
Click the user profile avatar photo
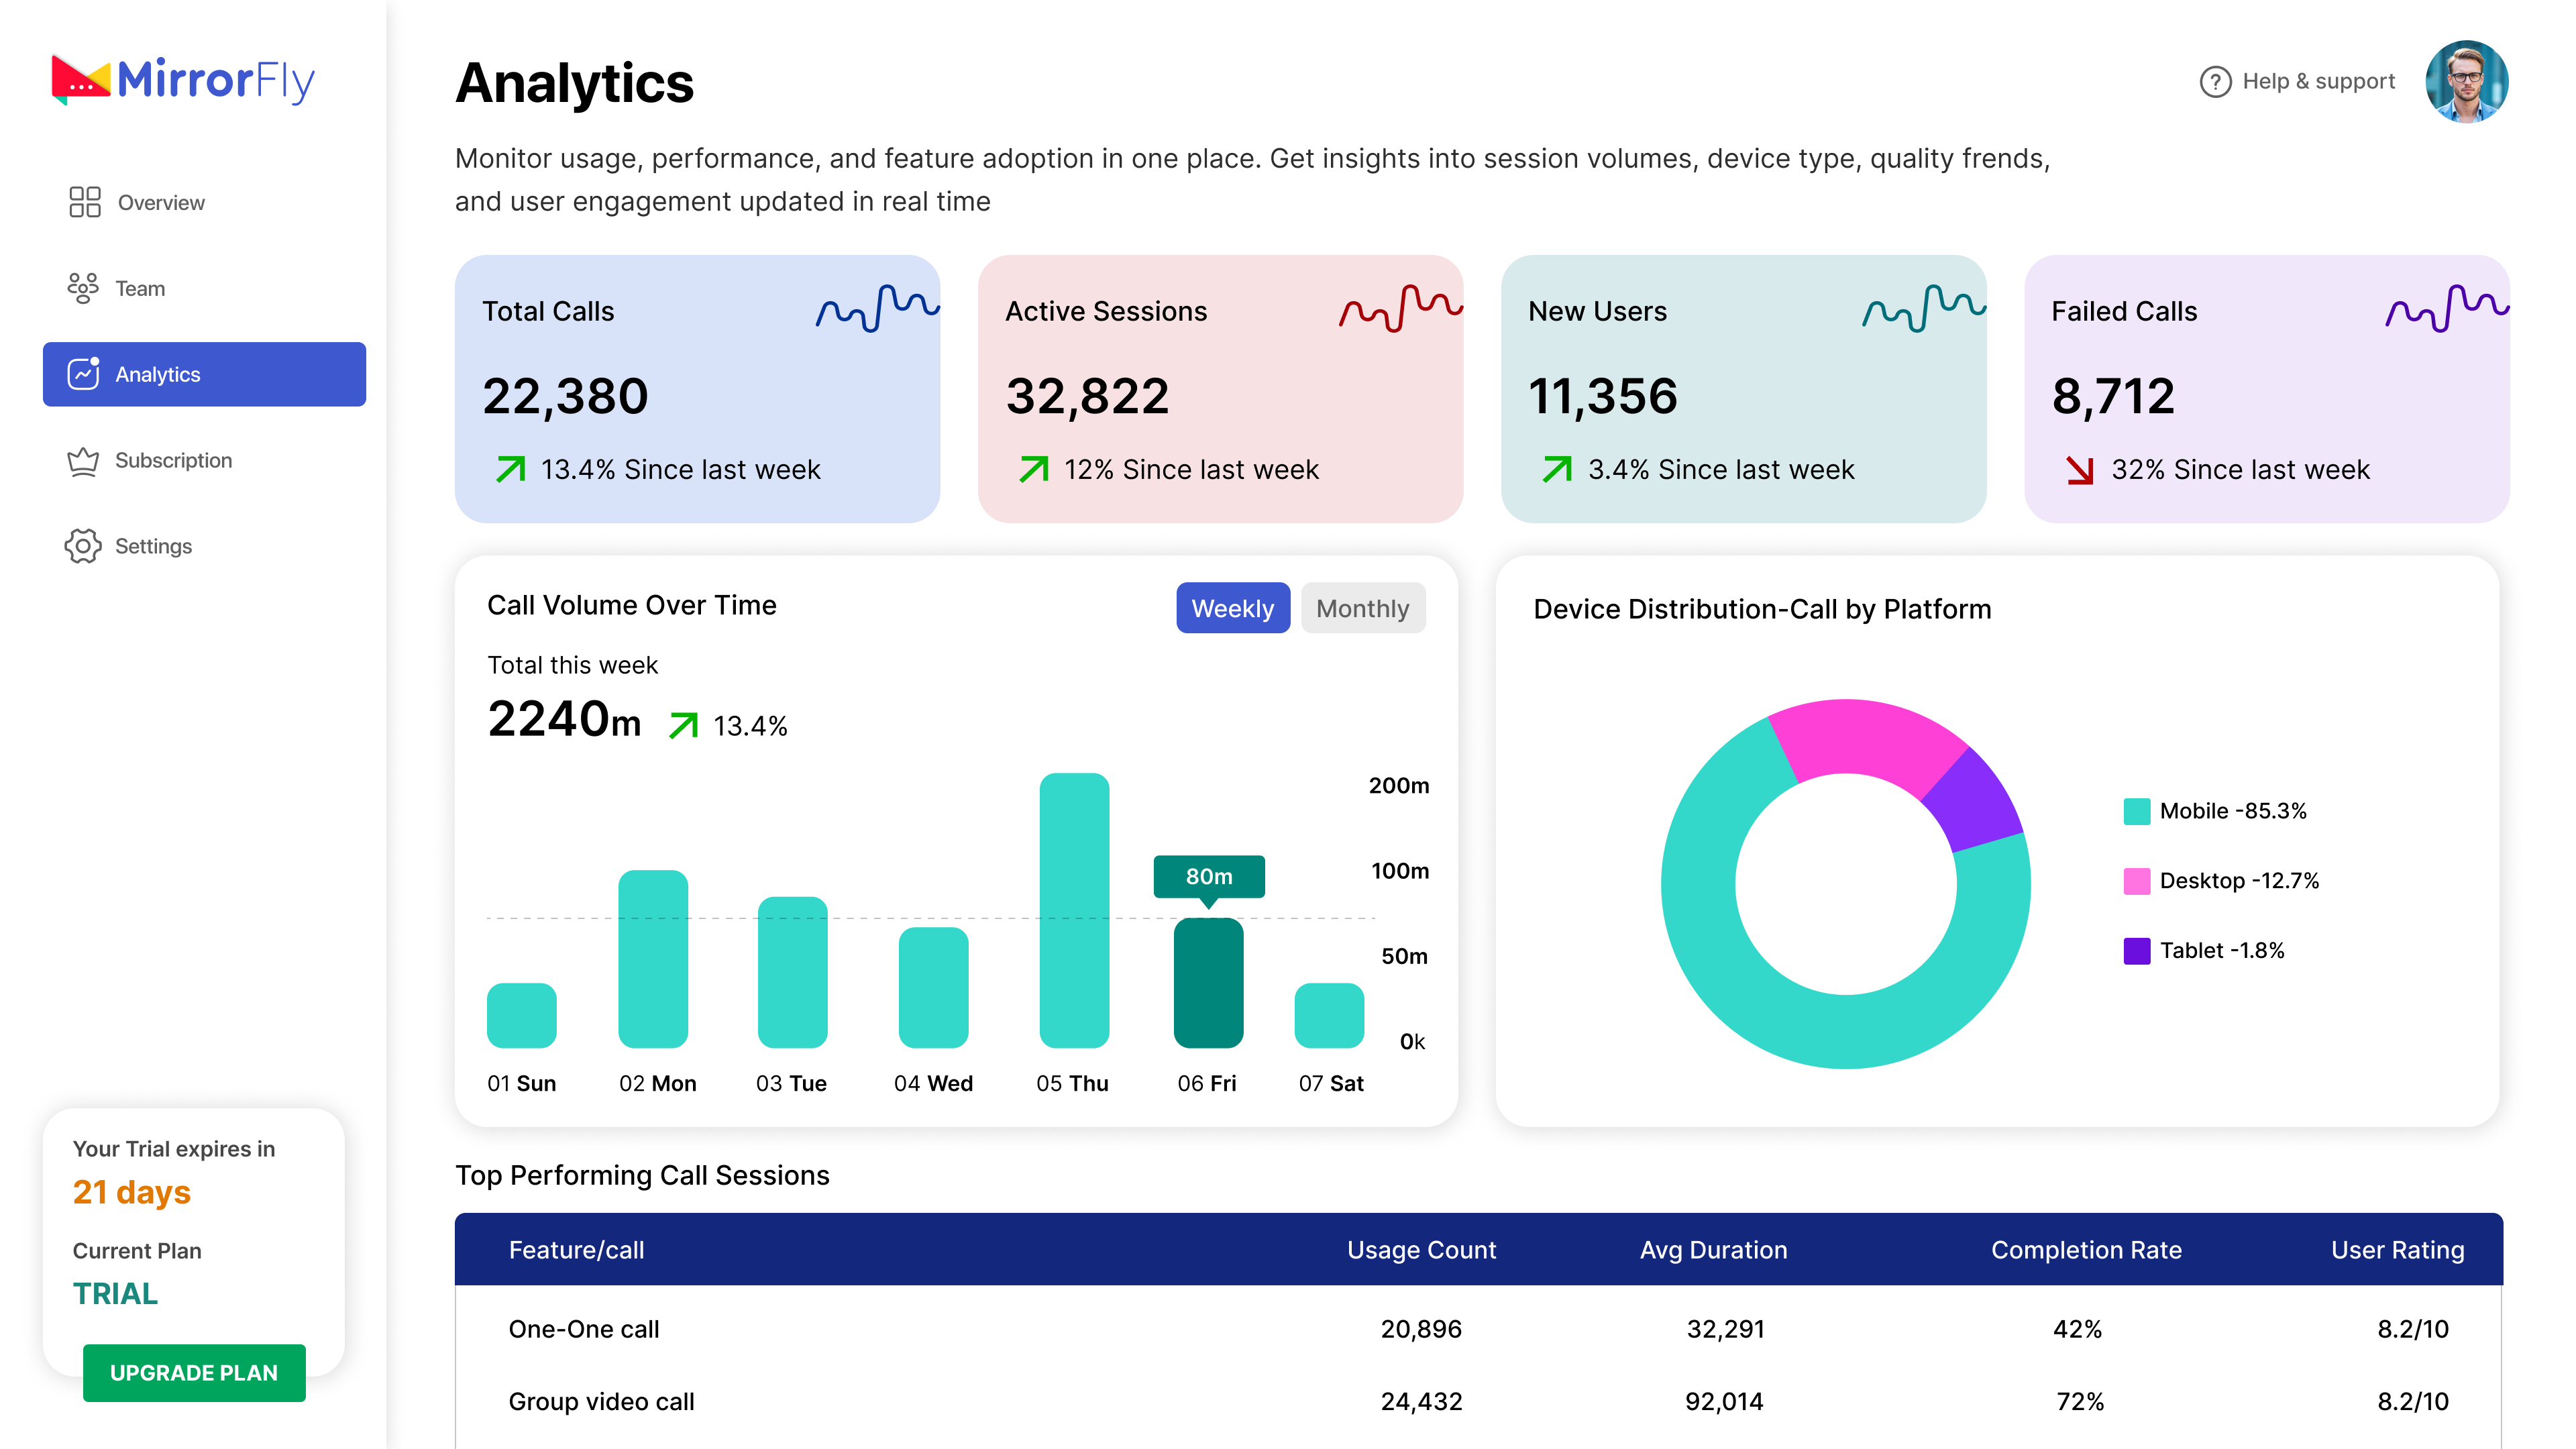pos(2466,81)
